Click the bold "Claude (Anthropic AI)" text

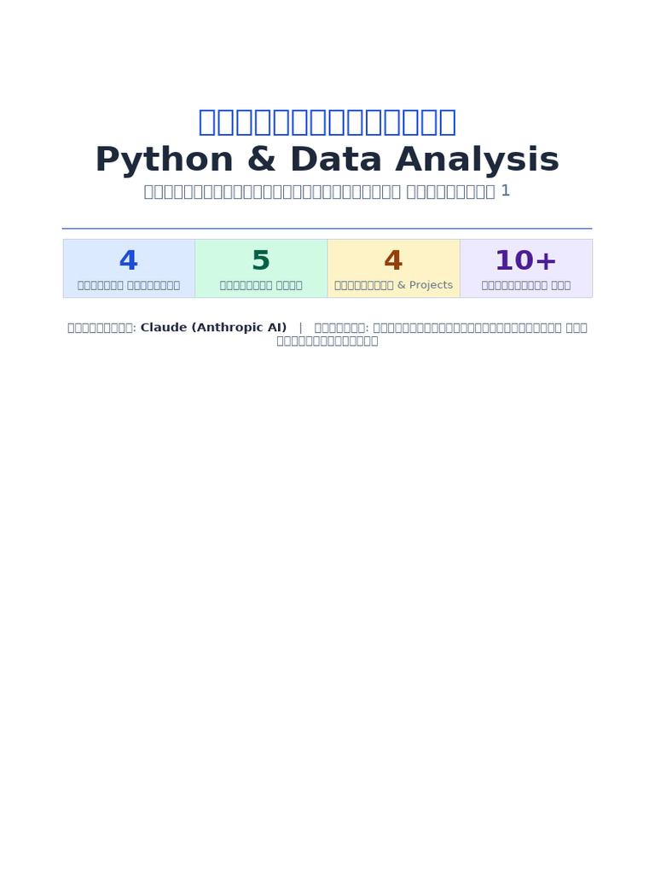(214, 327)
